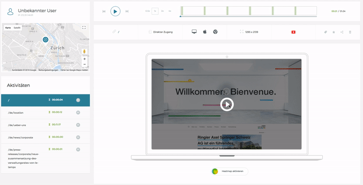Viewport: 363px width, 185px height.
Task: Skip to the previous activity
Action: (104, 11)
